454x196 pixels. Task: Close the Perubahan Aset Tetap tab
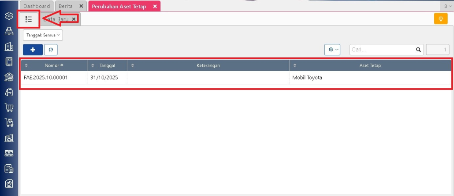point(154,6)
